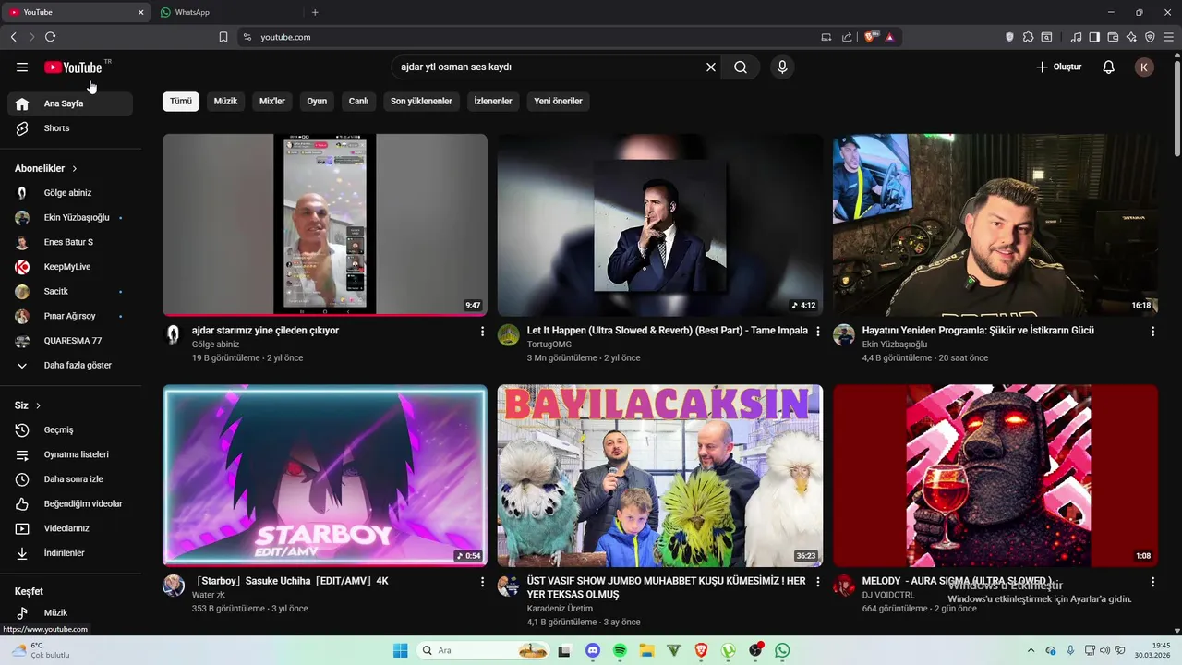Open İndirilenler downloads
This screenshot has height=665, width=1182.
(70, 553)
